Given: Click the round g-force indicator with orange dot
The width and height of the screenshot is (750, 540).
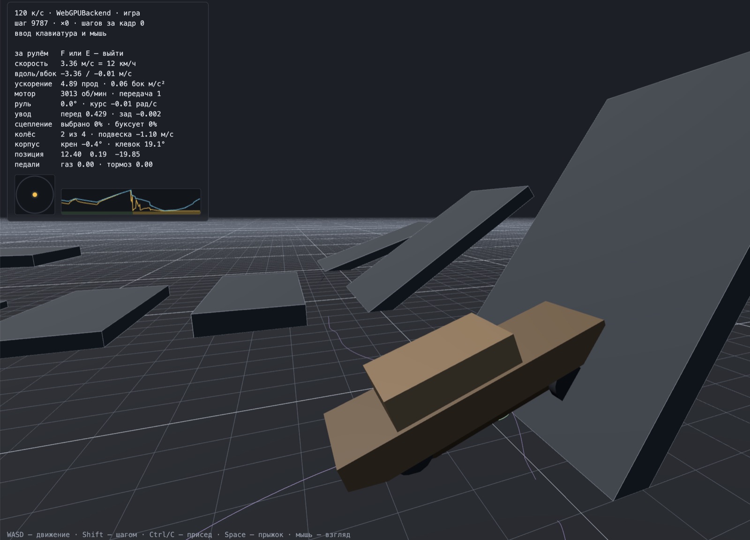Looking at the screenshot, I should [x=35, y=195].
